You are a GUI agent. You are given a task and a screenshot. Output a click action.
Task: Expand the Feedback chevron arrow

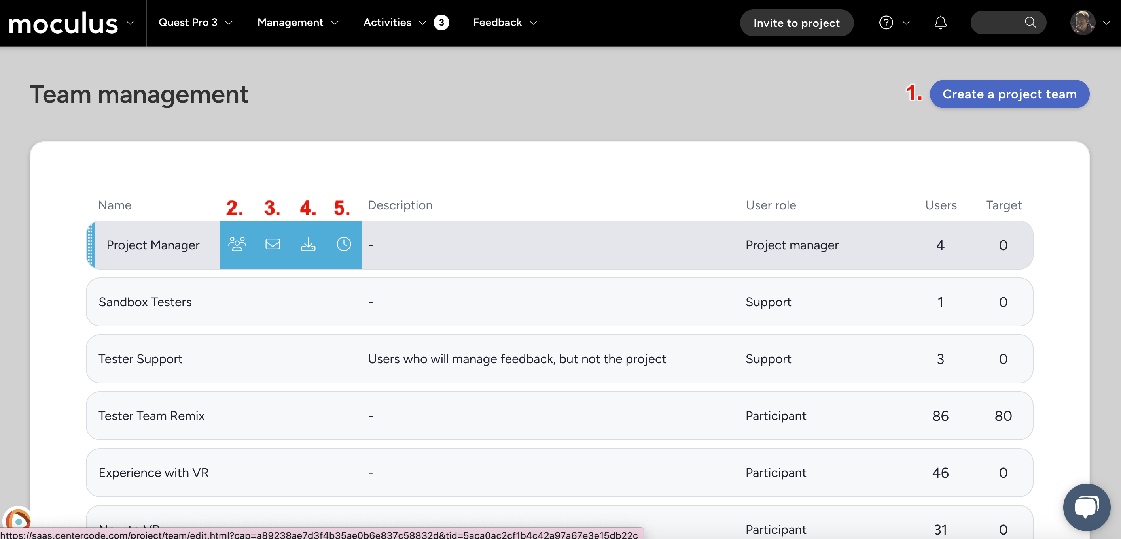click(x=533, y=23)
